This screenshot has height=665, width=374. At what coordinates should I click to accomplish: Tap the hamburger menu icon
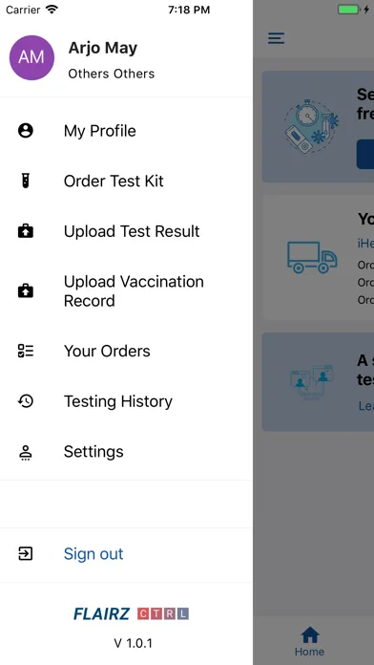(x=276, y=38)
